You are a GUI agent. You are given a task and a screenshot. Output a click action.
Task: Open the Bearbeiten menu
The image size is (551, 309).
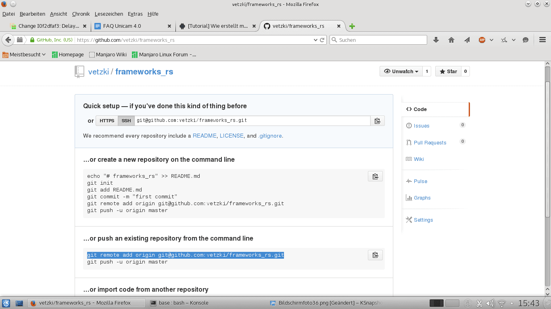point(32,14)
